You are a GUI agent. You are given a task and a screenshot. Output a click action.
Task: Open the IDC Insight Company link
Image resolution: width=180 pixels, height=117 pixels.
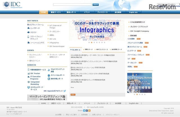pyautogui.click(x=139, y=31)
